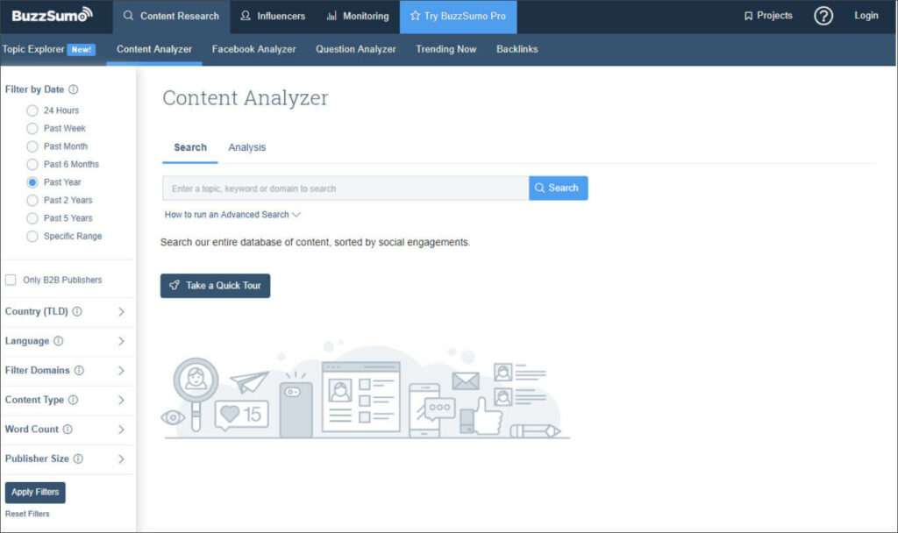Viewport: 898px width, 533px height.
Task: Open the help question mark icon
Action: tap(823, 16)
